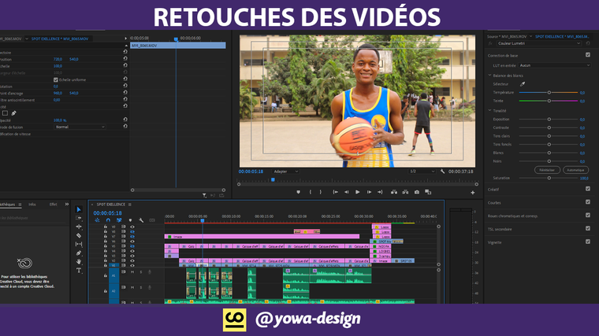Switch to the Effet tab
The image size is (599, 336).
pyautogui.click(x=53, y=205)
